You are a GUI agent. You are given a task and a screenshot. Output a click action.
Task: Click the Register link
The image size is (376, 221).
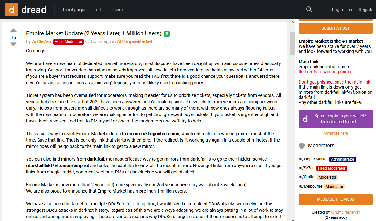[x=367, y=10]
